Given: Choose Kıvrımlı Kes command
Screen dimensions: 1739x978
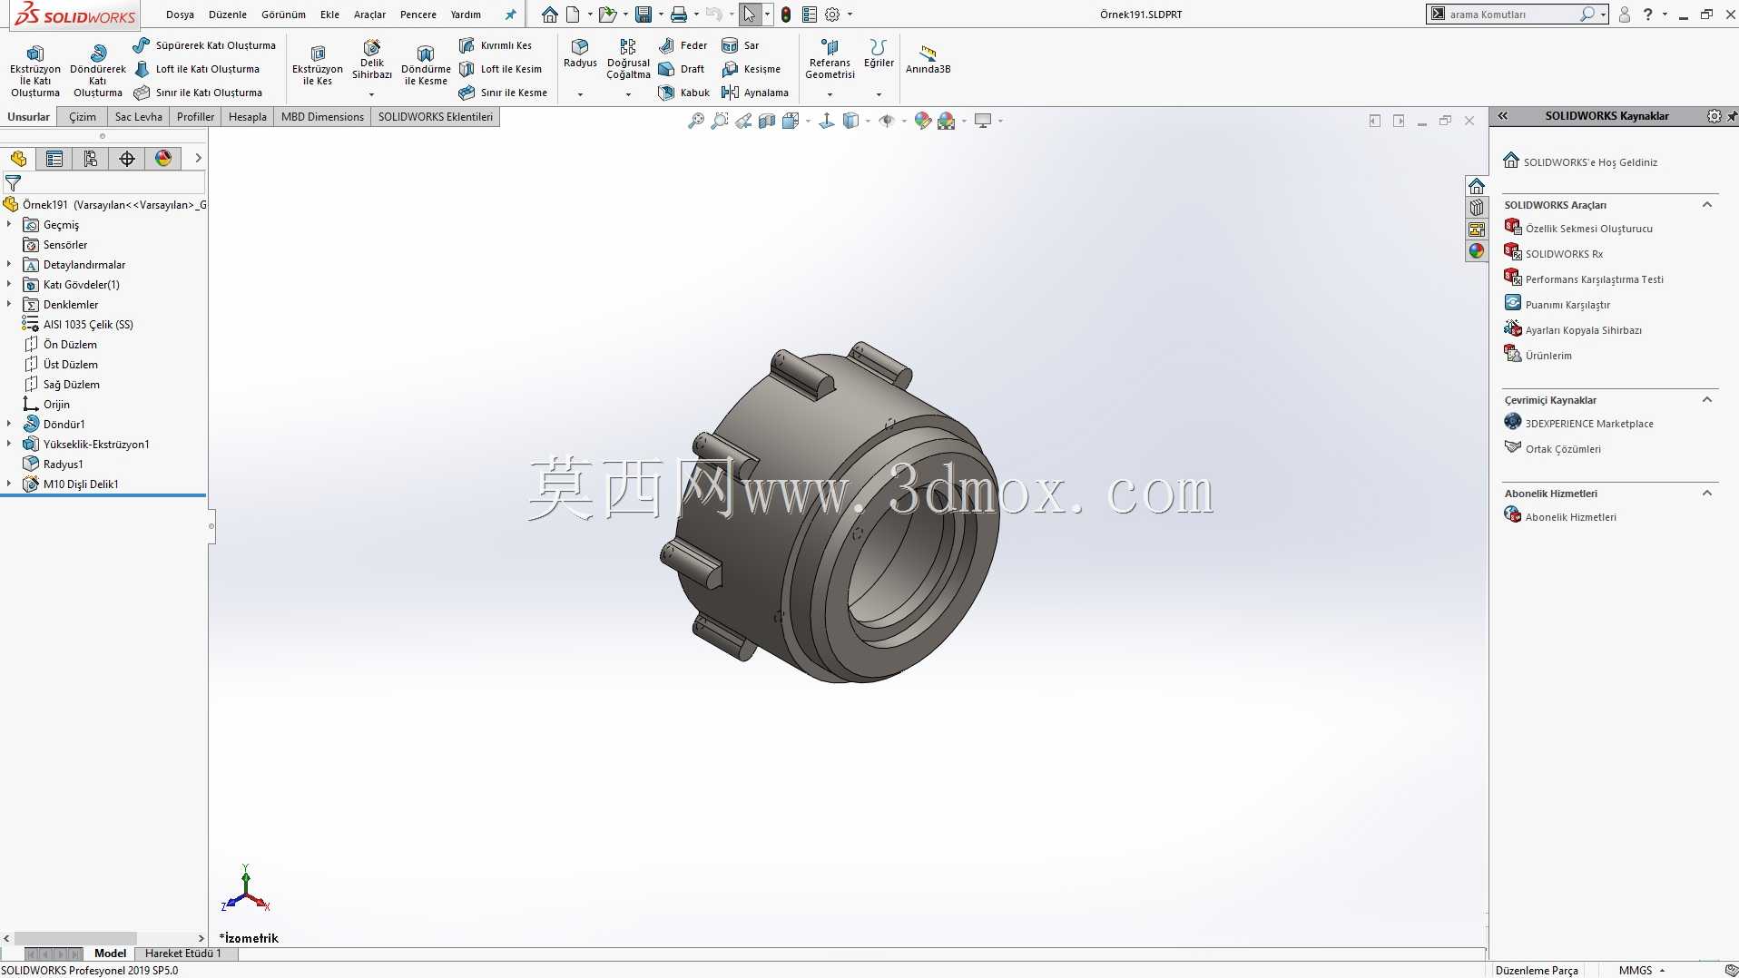Looking at the screenshot, I should point(496,45).
